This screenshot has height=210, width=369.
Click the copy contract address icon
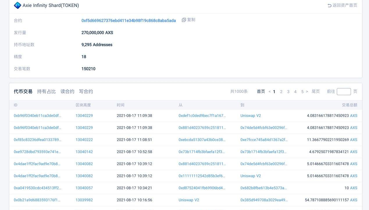point(184,20)
